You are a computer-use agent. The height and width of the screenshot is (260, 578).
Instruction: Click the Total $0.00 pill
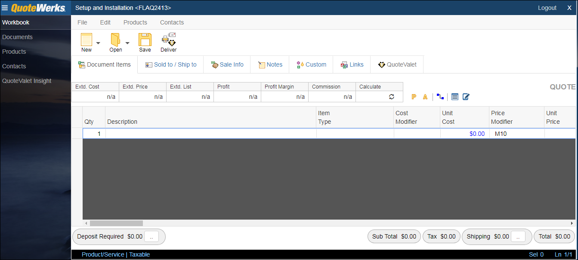(x=554, y=237)
